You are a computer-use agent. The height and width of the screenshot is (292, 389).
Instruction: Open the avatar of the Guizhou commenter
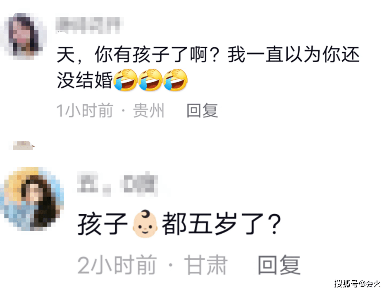tap(24, 36)
